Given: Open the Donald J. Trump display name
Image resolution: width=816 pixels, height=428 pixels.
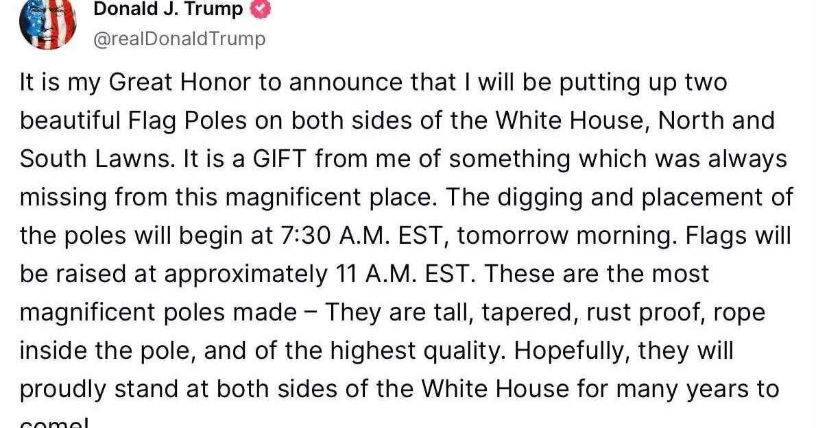Looking at the screenshot, I should coord(168,9).
